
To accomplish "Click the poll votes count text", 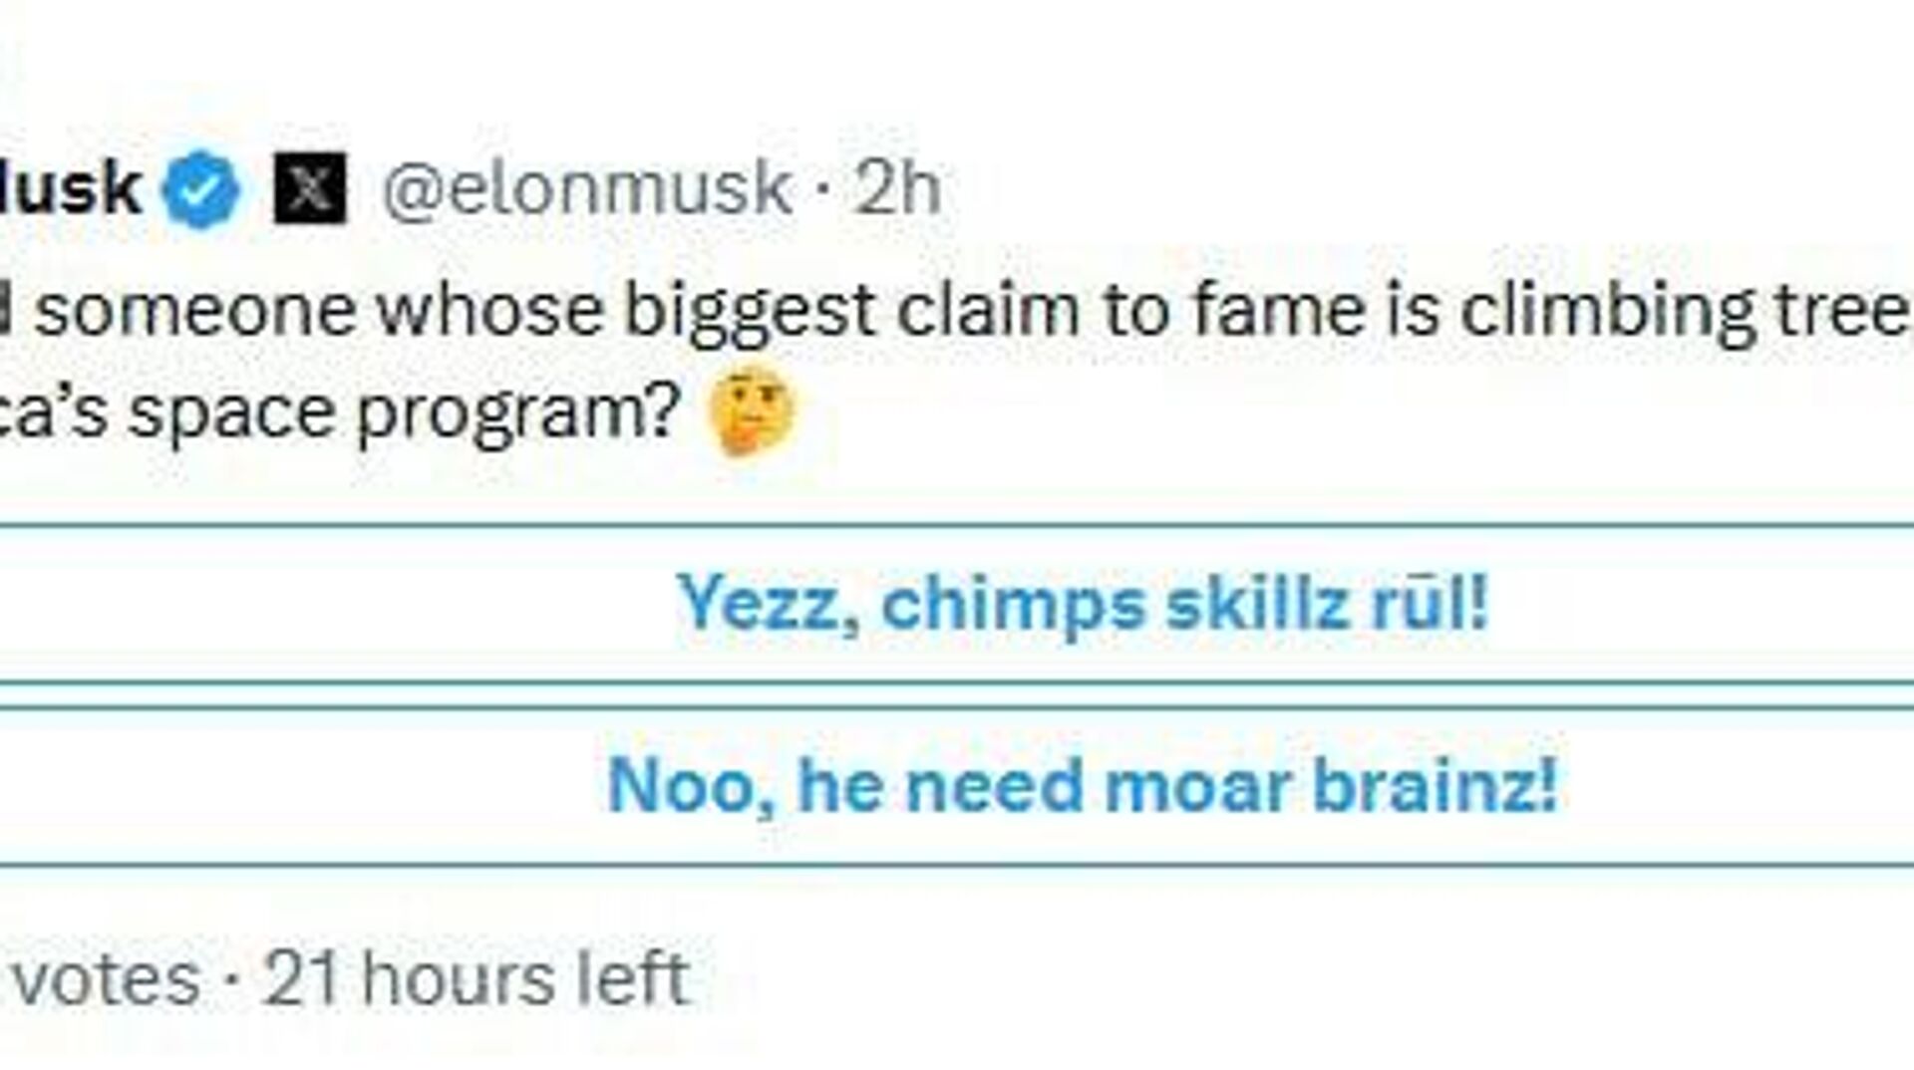I will click(106, 978).
